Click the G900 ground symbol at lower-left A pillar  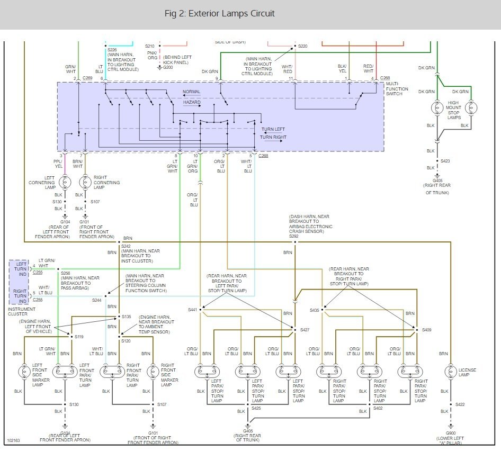click(451, 427)
